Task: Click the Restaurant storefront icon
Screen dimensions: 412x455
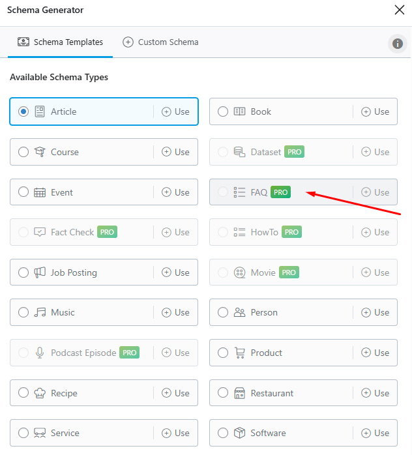Action: 239,393
